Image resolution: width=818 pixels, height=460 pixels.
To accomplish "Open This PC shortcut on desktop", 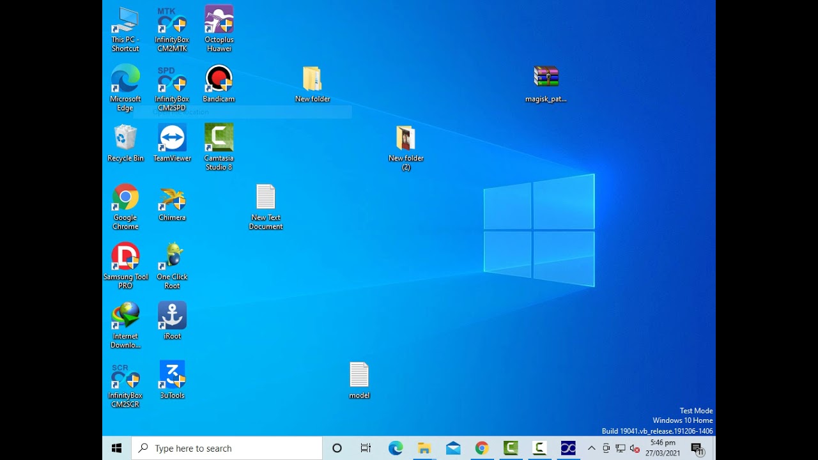I will coord(125,29).
